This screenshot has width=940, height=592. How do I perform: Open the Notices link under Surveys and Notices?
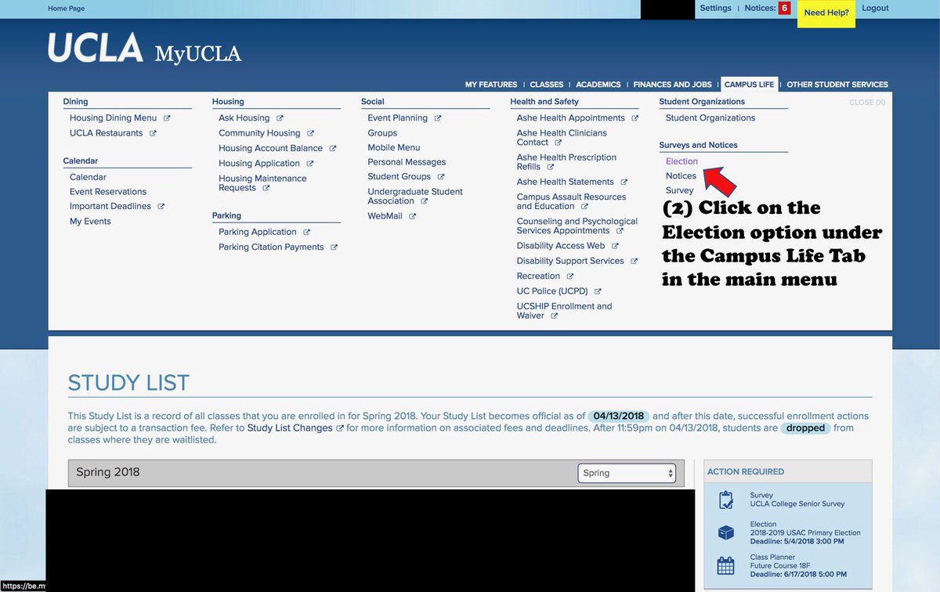click(681, 176)
